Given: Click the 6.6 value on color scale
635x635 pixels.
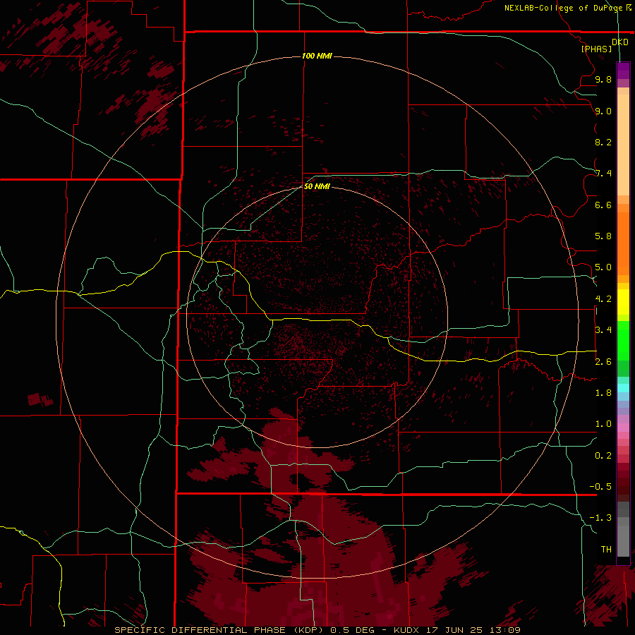Looking at the screenshot, I should tap(603, 205).
